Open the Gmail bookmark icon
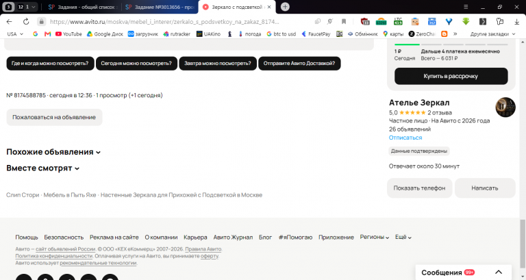Image resolution: width=526 pixels, height=280 pixels. pos(47,34)
